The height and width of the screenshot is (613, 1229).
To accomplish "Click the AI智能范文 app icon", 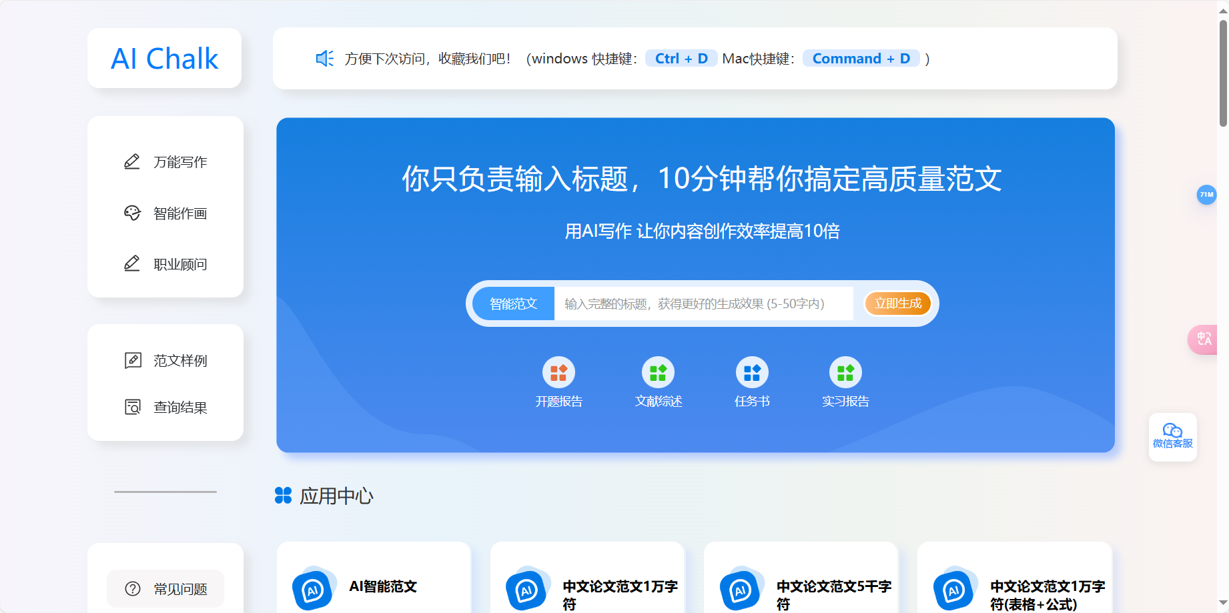I will [312, 590].
